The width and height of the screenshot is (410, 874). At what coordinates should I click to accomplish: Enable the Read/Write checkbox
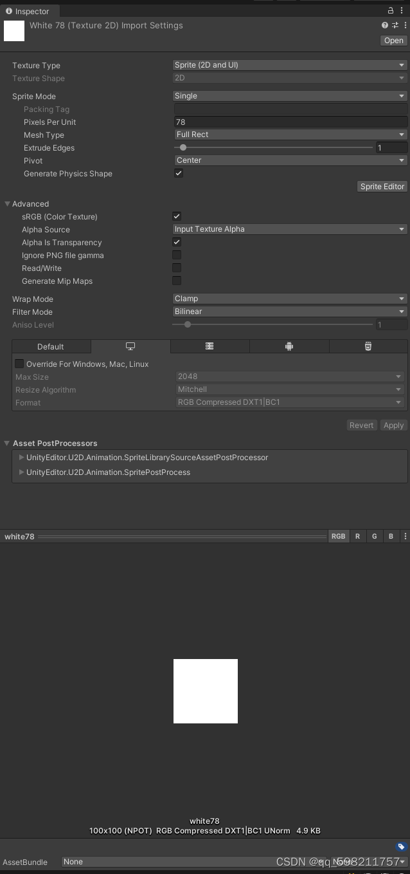(176, 268)
